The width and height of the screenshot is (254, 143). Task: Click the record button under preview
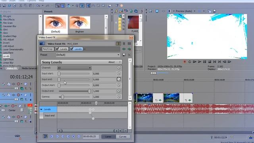click(x=185, y=62)
